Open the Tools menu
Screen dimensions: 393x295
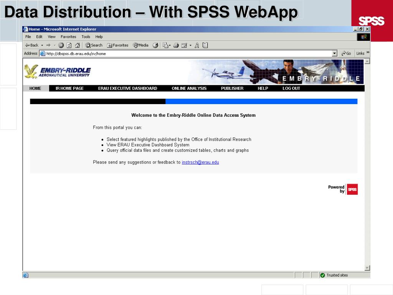86,36
